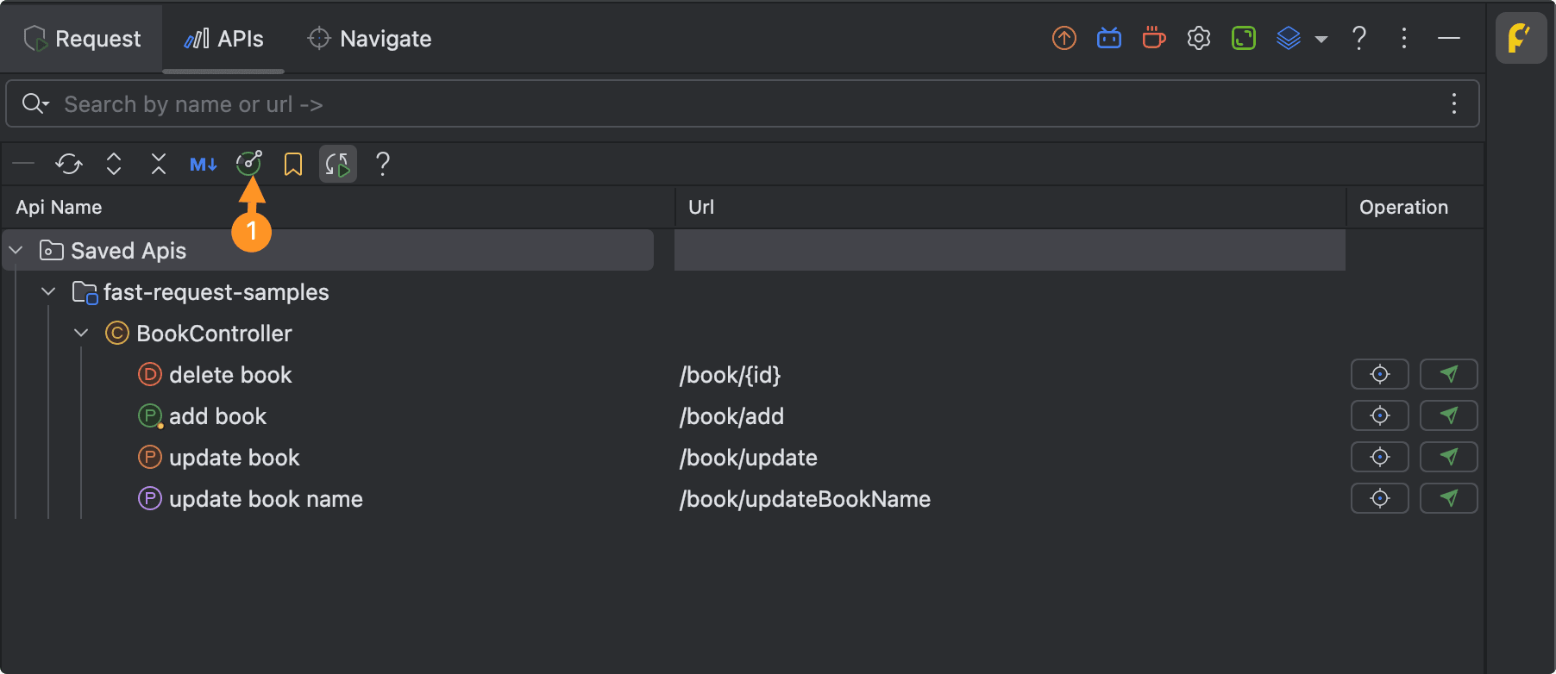Open the layers dropdown arrow
The image size is (1556, 674).
1321,40
